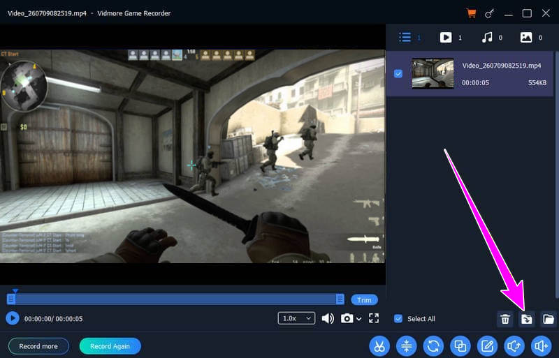
Task: Click the Record Again button
Action: click(x=110, y=346)
